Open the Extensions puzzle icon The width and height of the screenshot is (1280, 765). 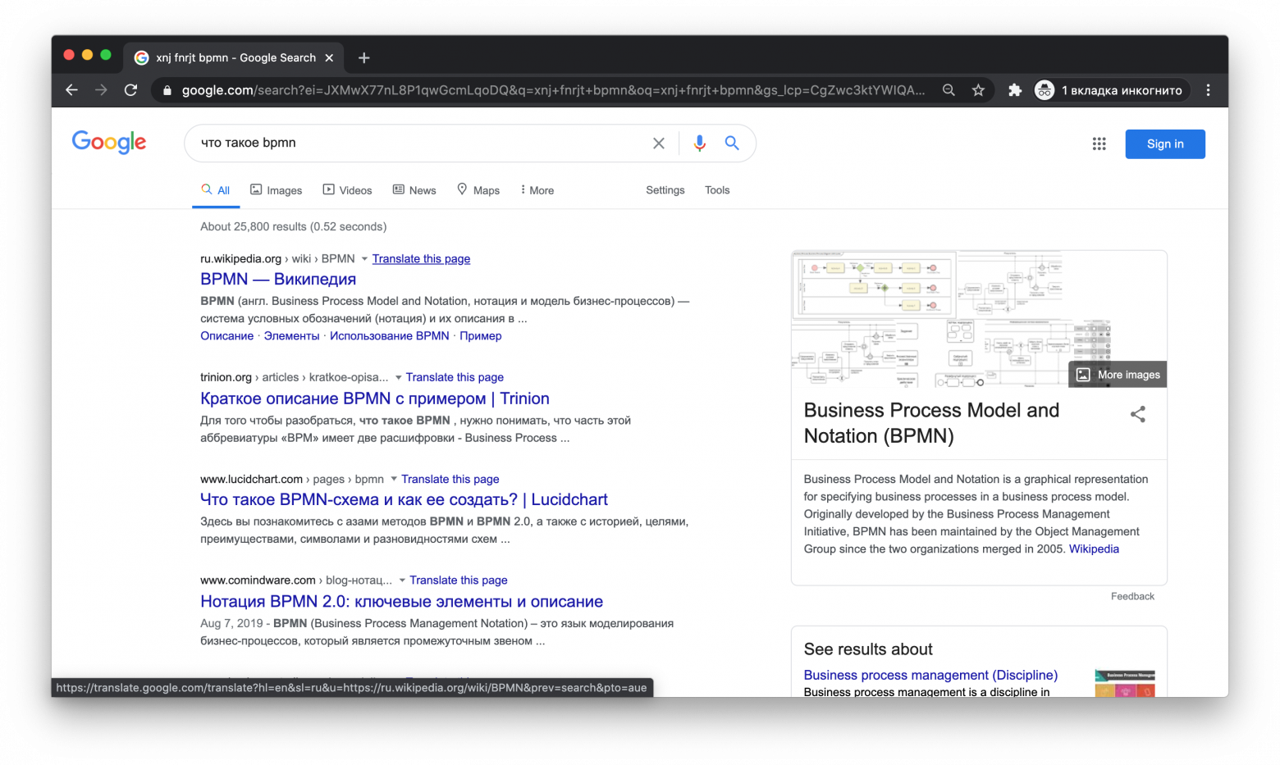click(x=1015, y=90)
